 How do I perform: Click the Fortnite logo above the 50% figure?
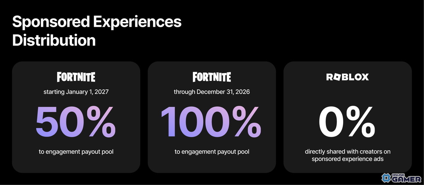point(76,77)
